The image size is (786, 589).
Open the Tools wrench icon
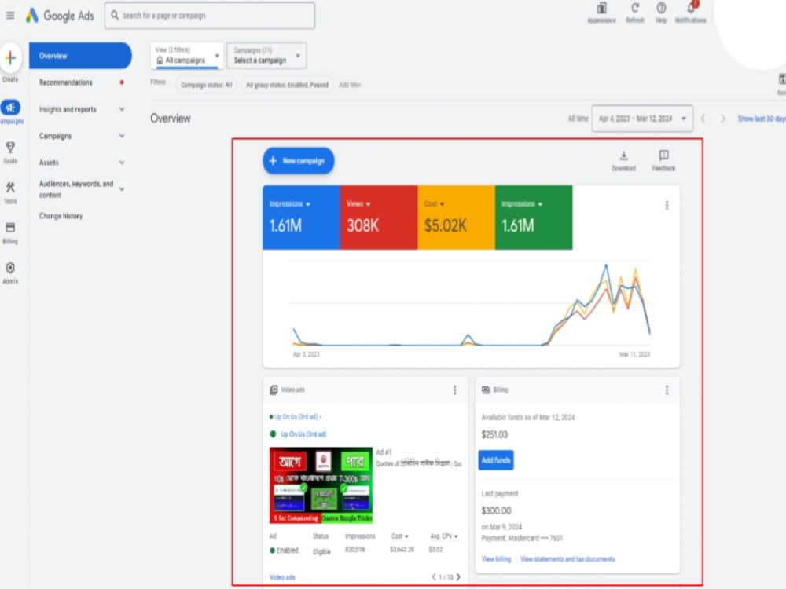point(10,188)
